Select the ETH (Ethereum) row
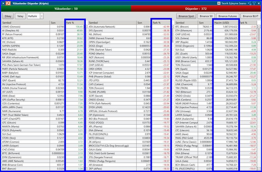262x172 pixels. (216, 30)
